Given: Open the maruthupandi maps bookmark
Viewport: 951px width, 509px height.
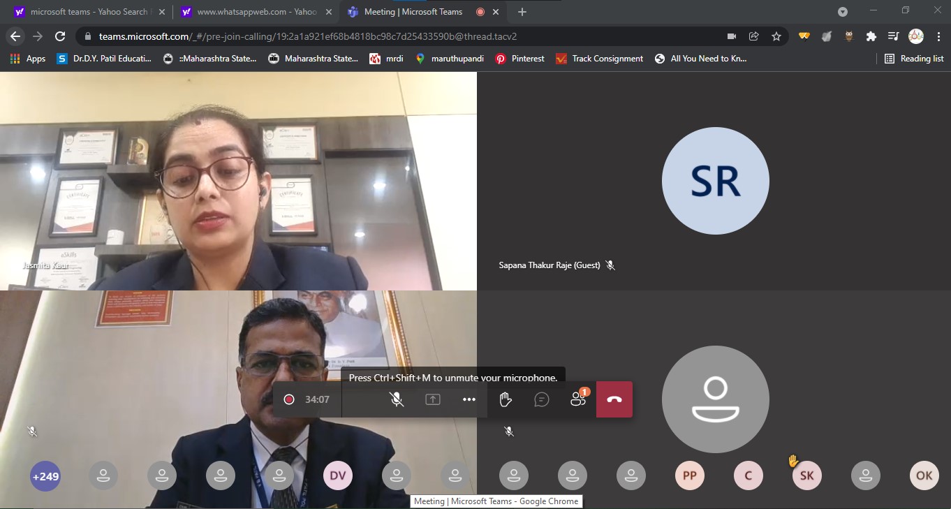Looking at the screenshot, I should click(450, 59).
